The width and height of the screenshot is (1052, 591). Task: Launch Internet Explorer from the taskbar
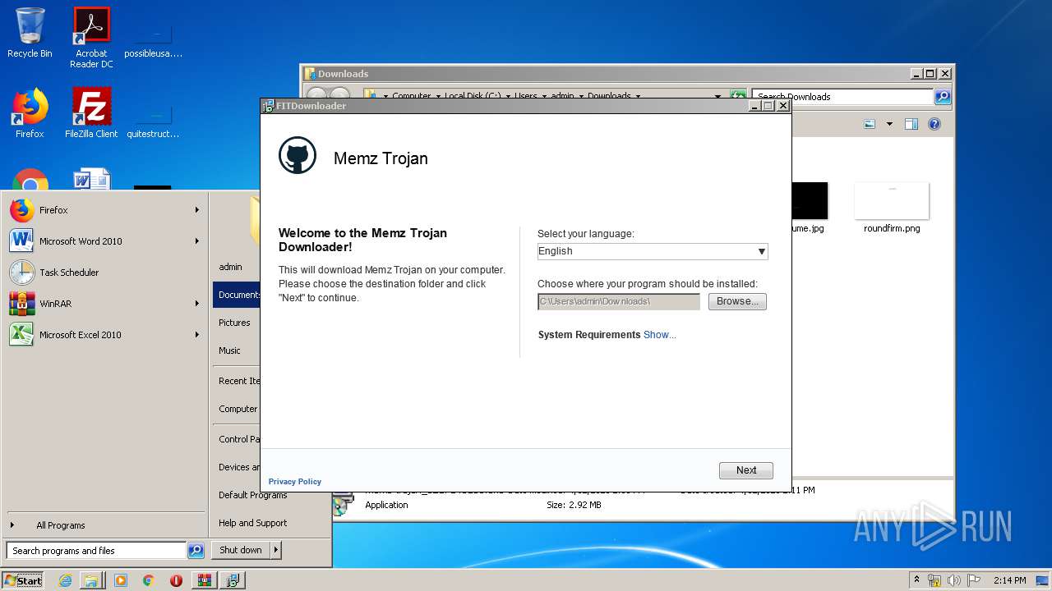tap(65, 580)
